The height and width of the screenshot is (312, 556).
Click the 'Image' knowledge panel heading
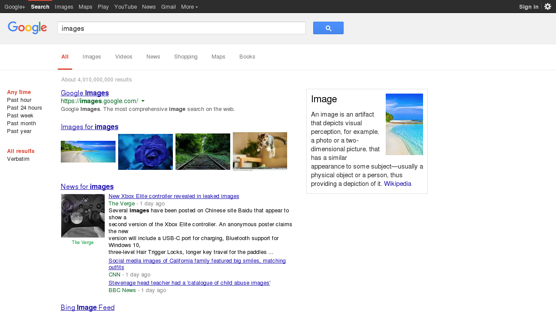click(x=324, y=99)
